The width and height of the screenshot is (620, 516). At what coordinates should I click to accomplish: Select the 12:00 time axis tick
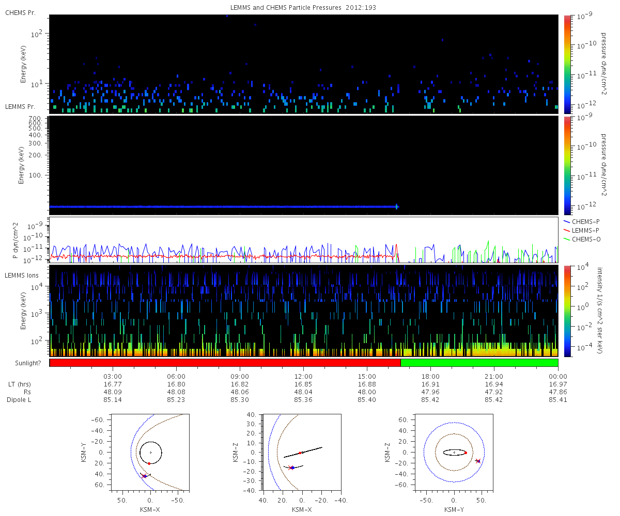point(303,376)
